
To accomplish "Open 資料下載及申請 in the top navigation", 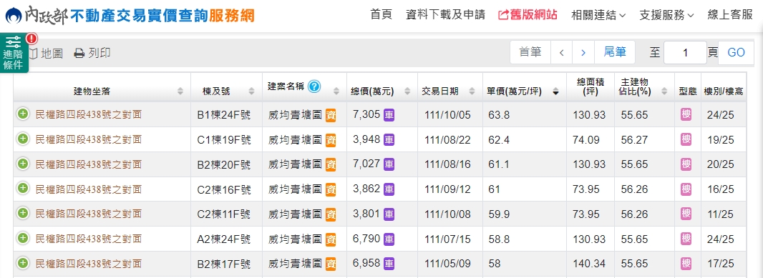I will coord(445,14).
